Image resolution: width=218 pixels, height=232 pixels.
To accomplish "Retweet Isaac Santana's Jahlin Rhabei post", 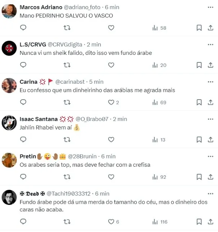I will (67, 140).
